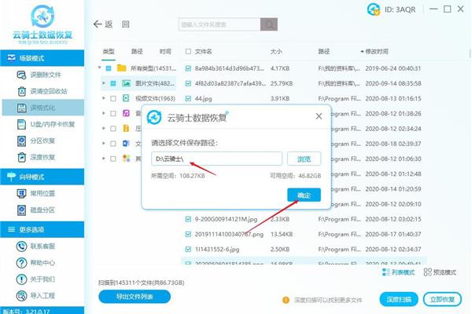Start 深度扫描 deep scan button
The image size is (472, 314).
coord(399,299)
